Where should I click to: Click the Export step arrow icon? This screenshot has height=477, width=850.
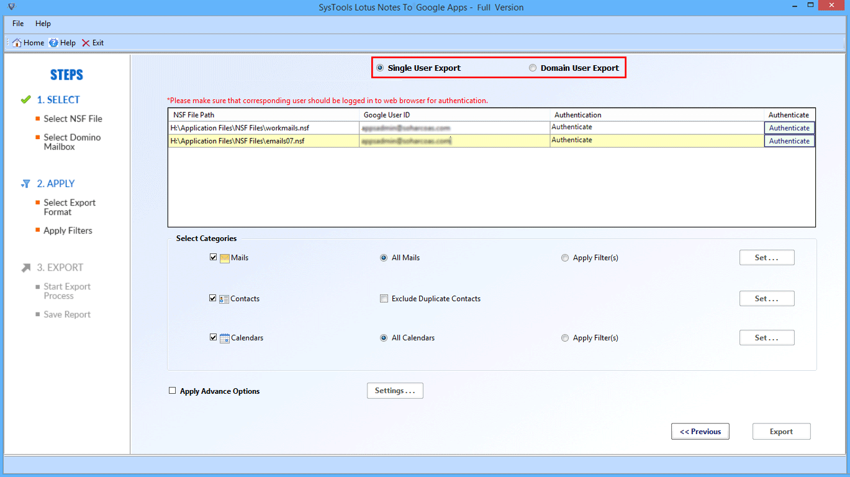(x=25, y=268)
